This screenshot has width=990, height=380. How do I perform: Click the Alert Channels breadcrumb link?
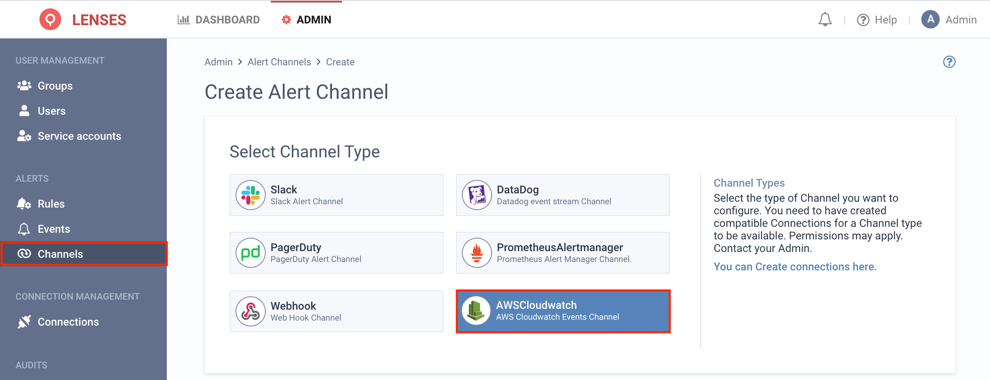[x=279, y=62]
